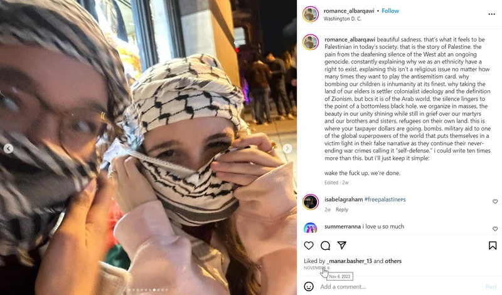Open the #freepalastine hashtag link
This screenshot has height=295, width=502.
[385, 199]
